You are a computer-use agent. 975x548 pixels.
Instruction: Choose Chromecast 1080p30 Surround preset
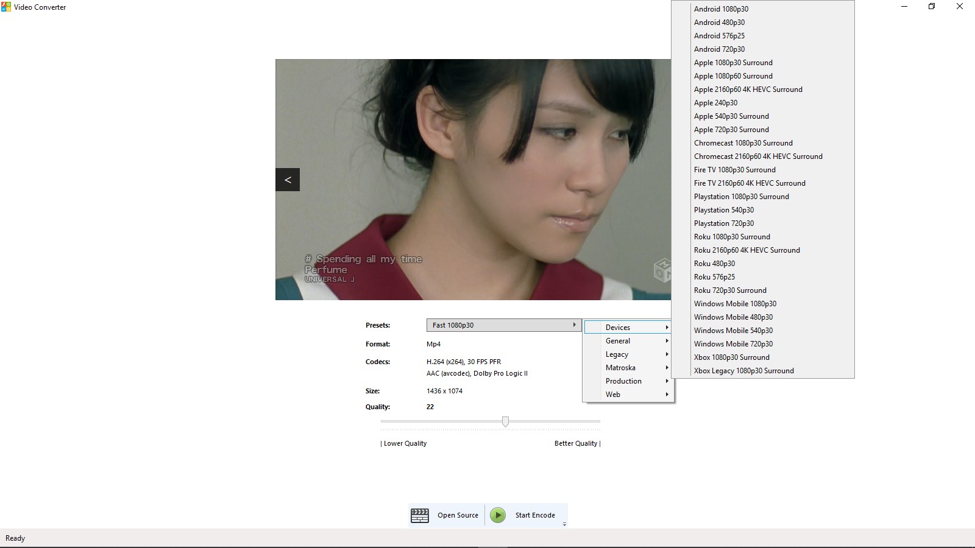coord(763,143)
